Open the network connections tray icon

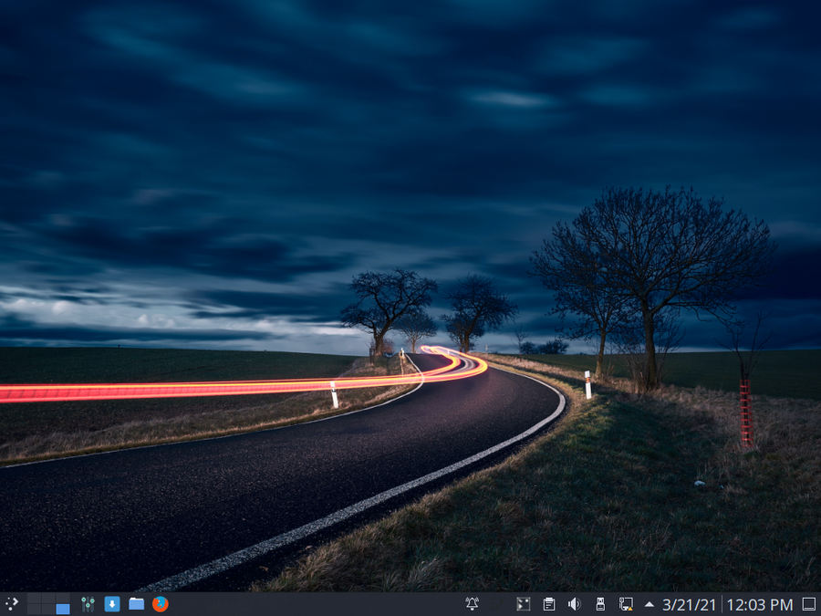[x=626, y=604]
